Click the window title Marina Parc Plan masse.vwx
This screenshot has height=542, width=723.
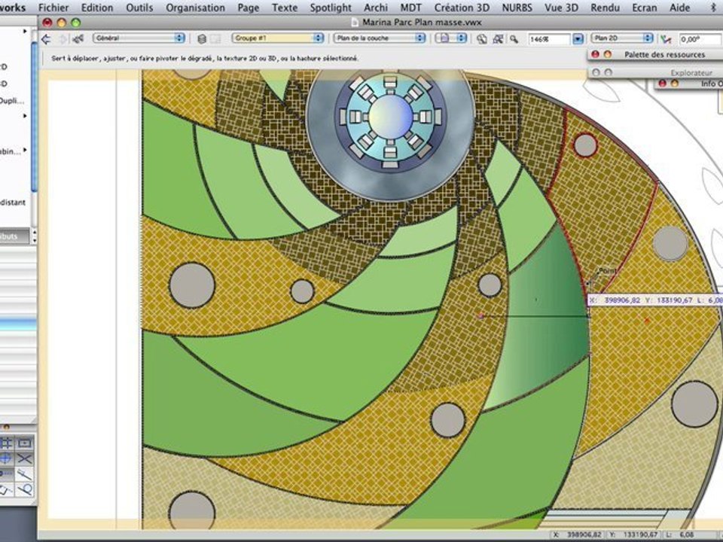click(422, 22)
